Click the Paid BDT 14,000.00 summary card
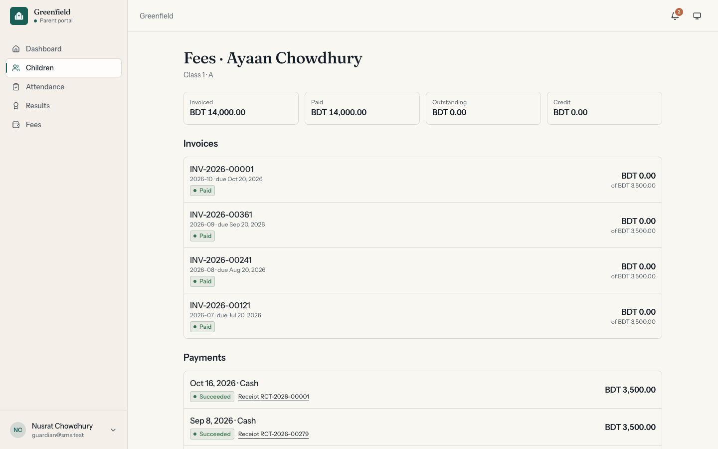This screenshot has width=718, height=449. (x=362, y=108)
